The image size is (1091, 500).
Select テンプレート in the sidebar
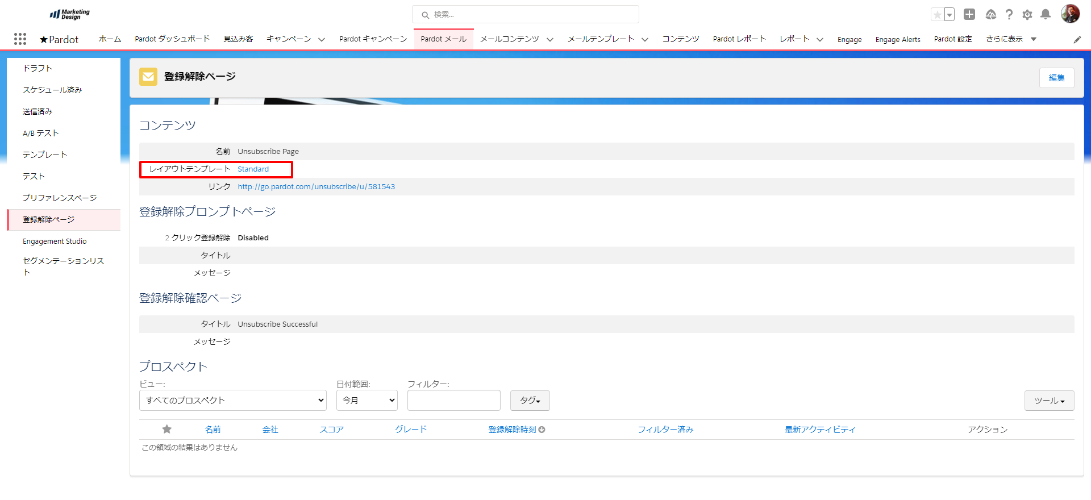pyautogui.click(x=45, y=155)
